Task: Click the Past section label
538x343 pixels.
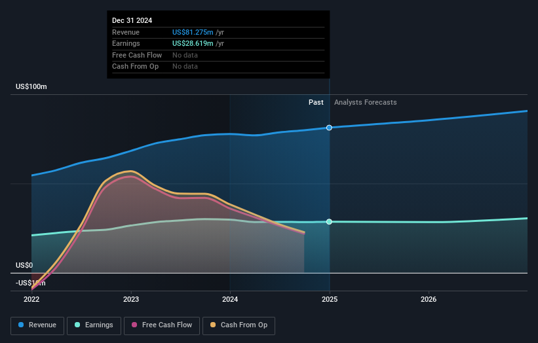Action: [316, 103]
